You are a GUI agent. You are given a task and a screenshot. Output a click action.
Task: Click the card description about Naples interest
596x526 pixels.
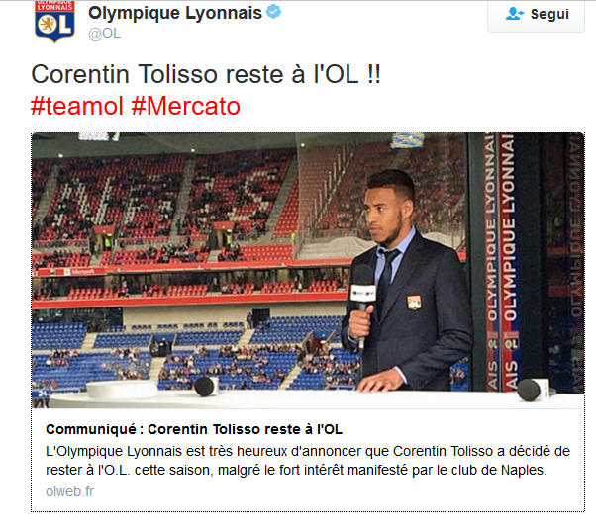point(308,461)
